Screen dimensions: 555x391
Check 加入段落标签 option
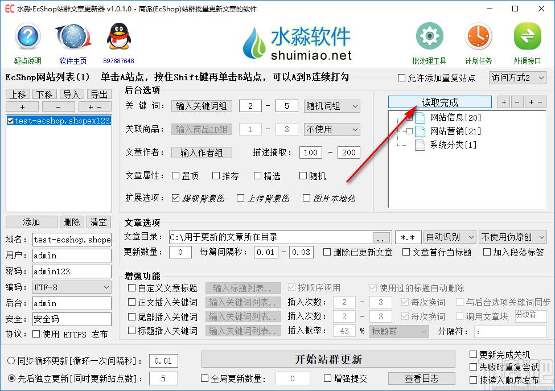(x=487, y=252)
